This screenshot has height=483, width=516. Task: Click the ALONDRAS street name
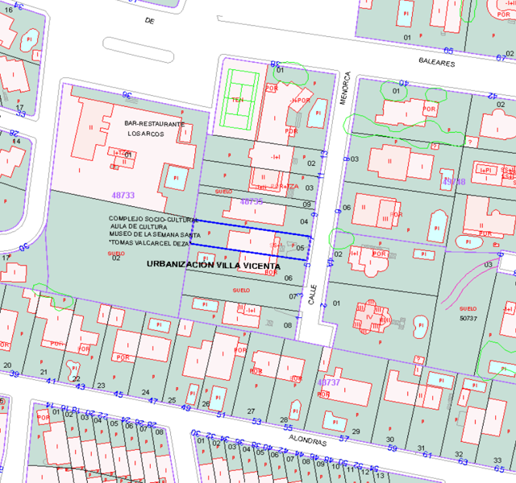[x=305, y=442]
